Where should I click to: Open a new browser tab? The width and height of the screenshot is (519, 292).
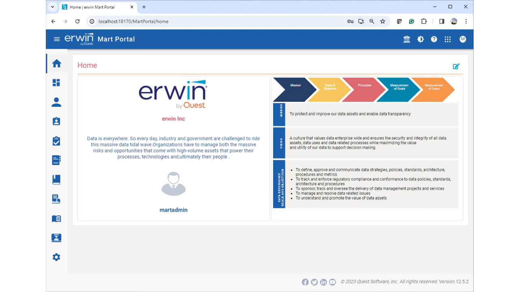click(x=144, y=7)
